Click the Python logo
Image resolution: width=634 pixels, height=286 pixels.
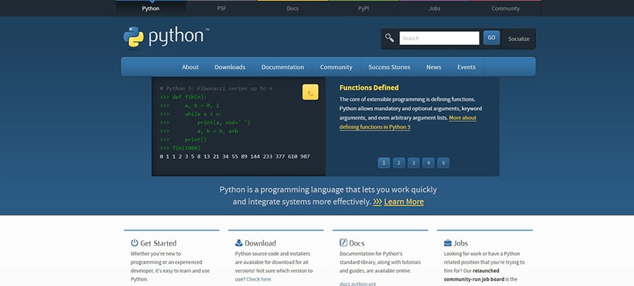(x=166, y=37)
